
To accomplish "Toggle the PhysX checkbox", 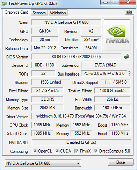I will [x=77, y=151].
